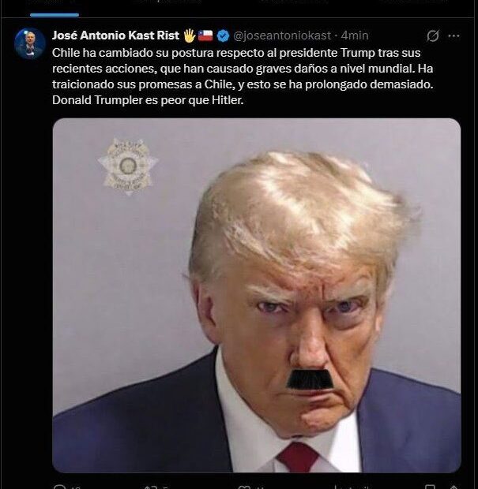This screenshot has height=489, width=478.
Task: Click the Chile flag emoji
Action: click(205, 35)
